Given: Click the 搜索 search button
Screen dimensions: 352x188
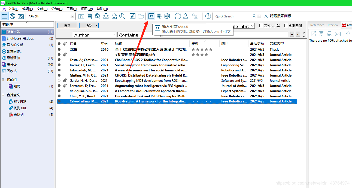Looking at the screenshot, I should [67, 26].
